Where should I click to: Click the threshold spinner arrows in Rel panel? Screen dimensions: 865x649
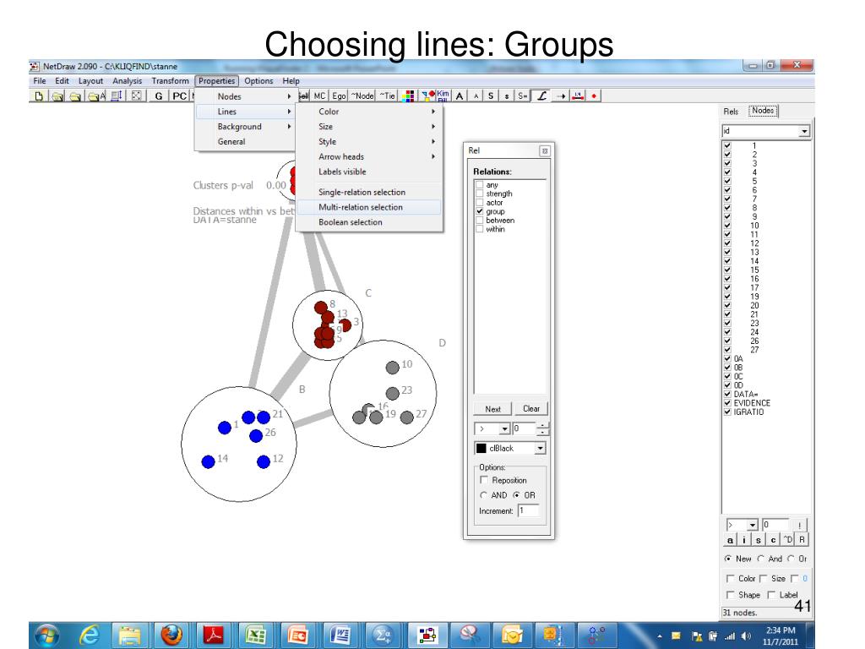[x=543, y=428]
